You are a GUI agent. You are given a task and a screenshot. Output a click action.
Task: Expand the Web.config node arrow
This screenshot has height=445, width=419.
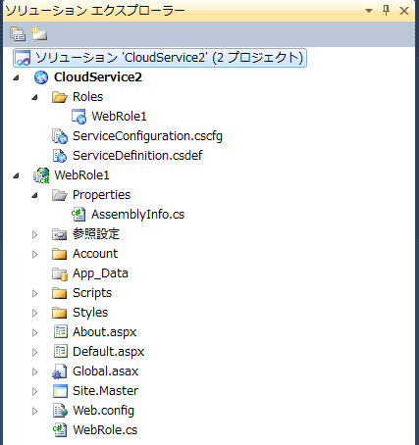click(34, 411)
